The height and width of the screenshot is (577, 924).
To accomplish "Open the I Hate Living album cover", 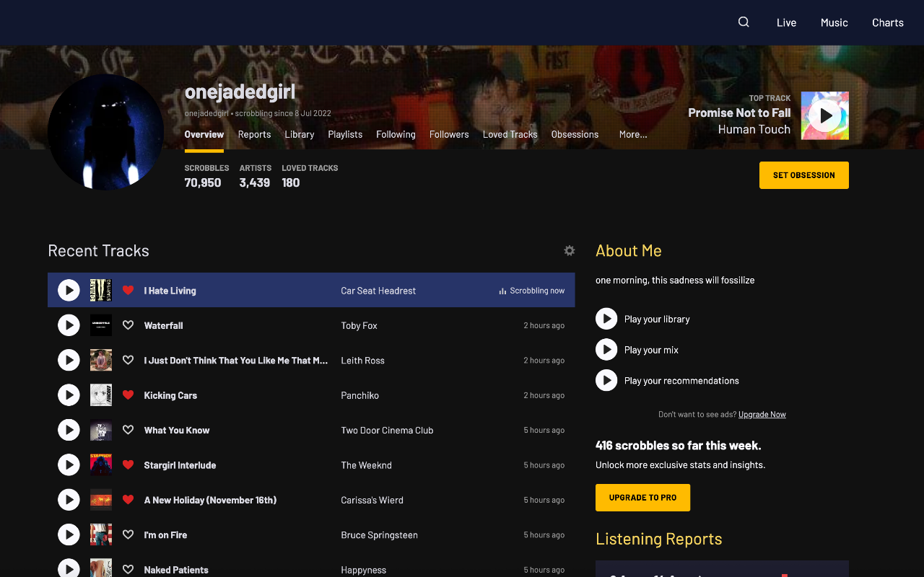I will pyautogui.click(x=101, y=291).
